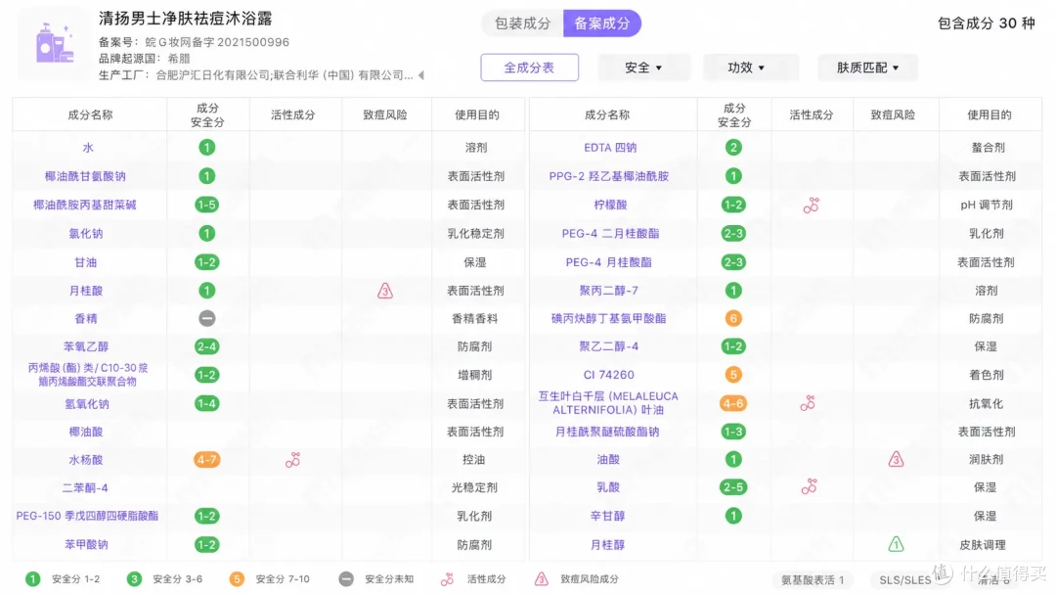Click the green acne risk triangle for 月桂醇
The width and height of the screenshot is (1056, 595).
(x=896, y=544)
